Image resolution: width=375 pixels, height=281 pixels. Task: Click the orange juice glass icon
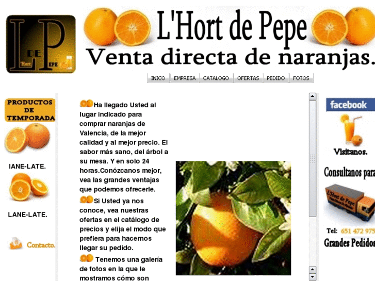click(352, 130)
